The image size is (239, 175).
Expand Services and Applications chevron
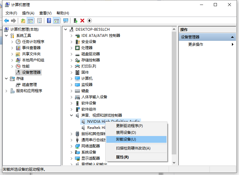click(6, 91)
